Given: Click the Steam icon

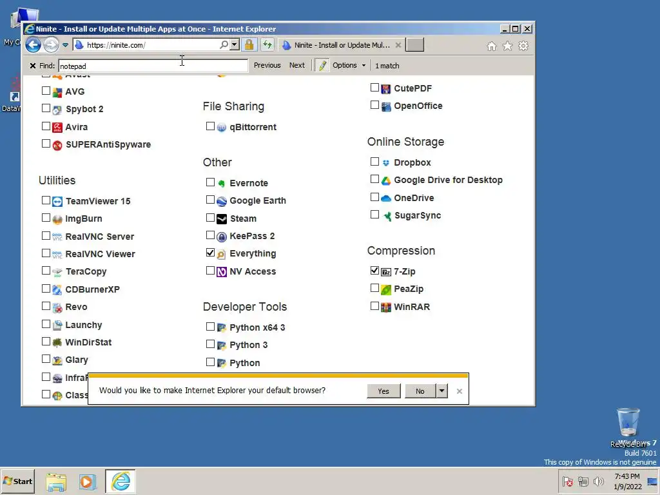Looking at the screenshot, I should pyautogui.click(x=222, y=219).
